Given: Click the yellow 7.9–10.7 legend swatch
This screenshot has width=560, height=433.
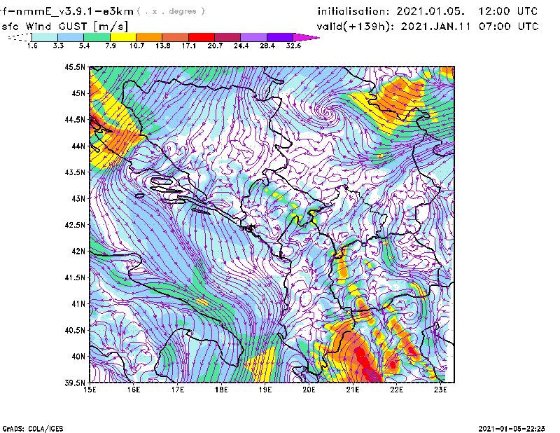Looking at the screenshot, I should (x=123, y=37).
